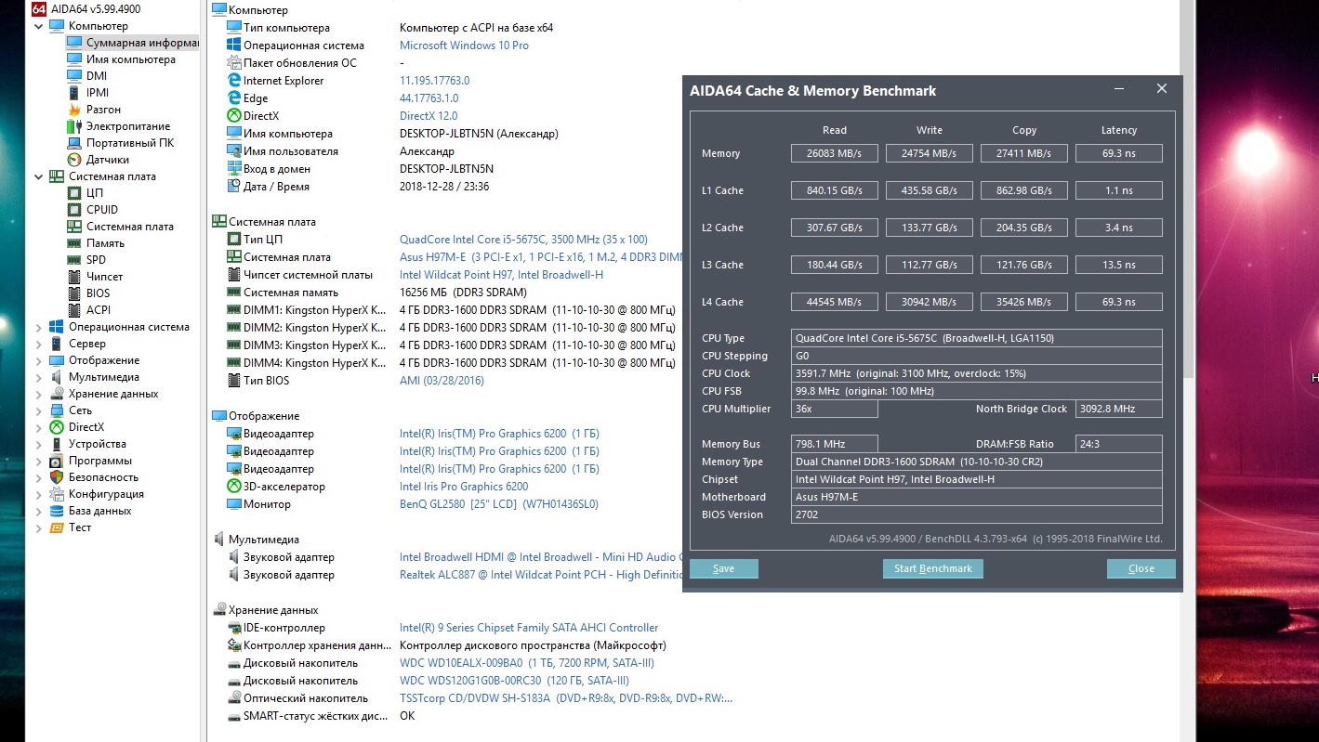Expand the Тест tree node arrow
The height and width of the screenshot is (742, 1319).
pyautogui.click(x=38, y=527)
